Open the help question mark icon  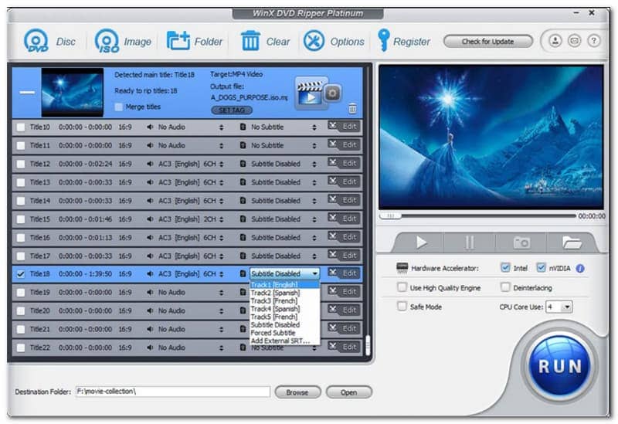pos(593,41)
